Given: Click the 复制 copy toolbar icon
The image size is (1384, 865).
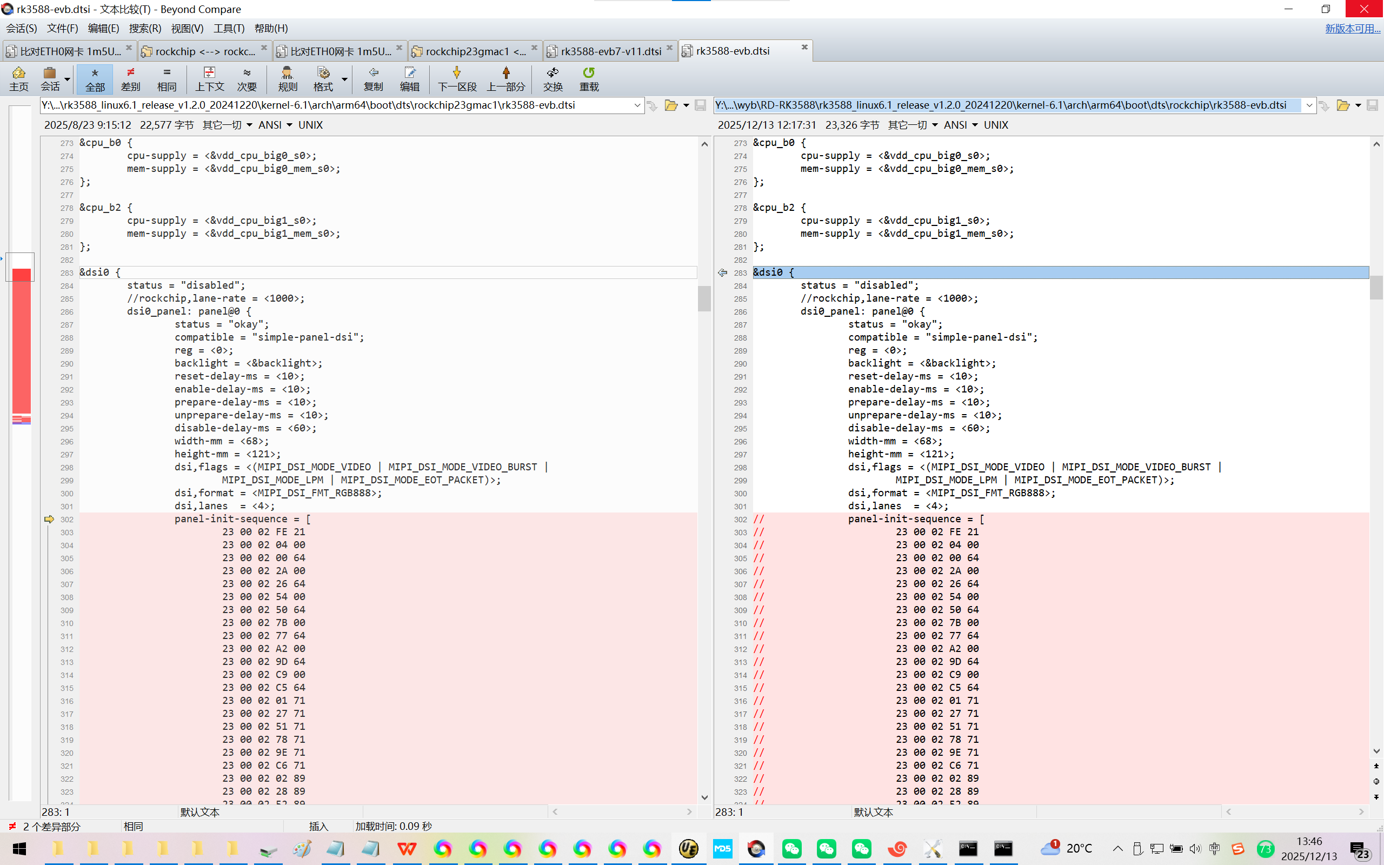Looking at the screenshot, I should [373, 79].
